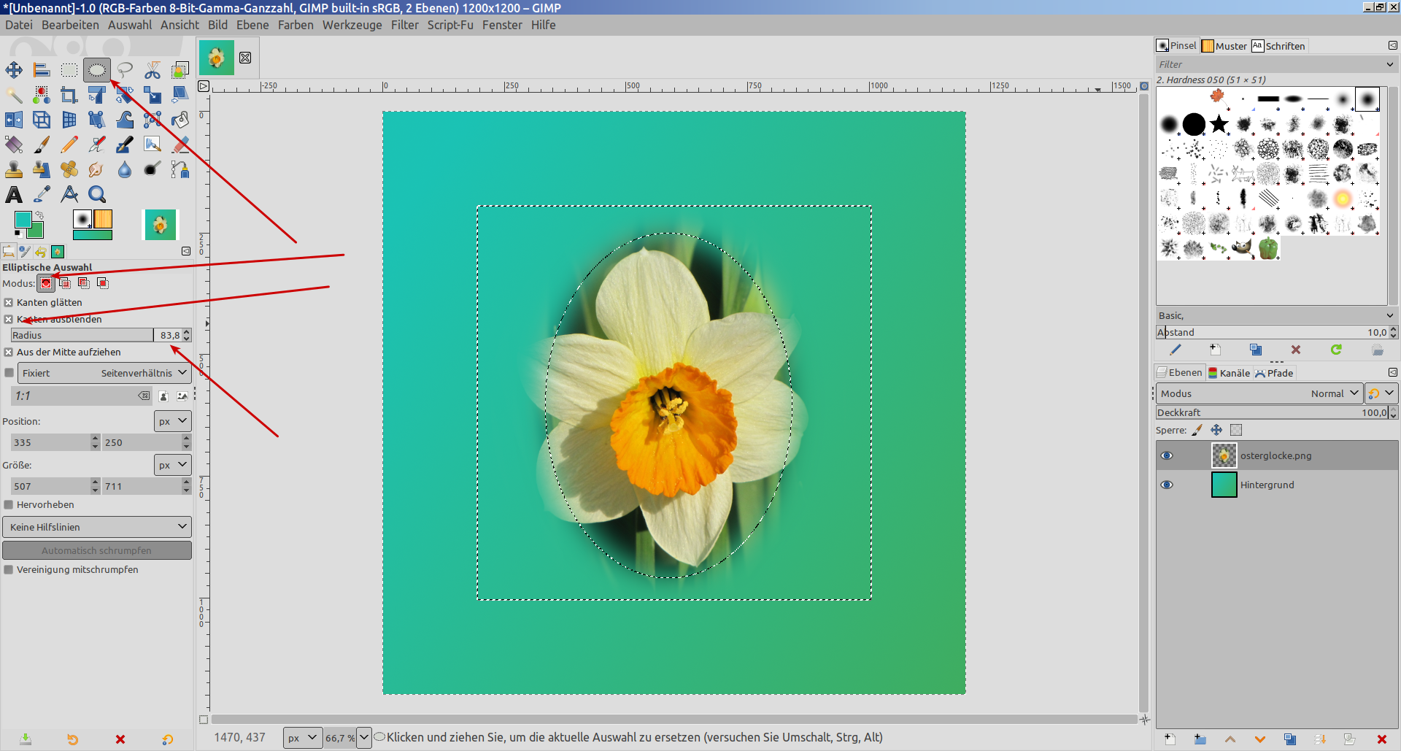This screenshot has width=1401, height=751.
Task: Switch to the Kanäle tab
Action: [x=1230, y=373]
